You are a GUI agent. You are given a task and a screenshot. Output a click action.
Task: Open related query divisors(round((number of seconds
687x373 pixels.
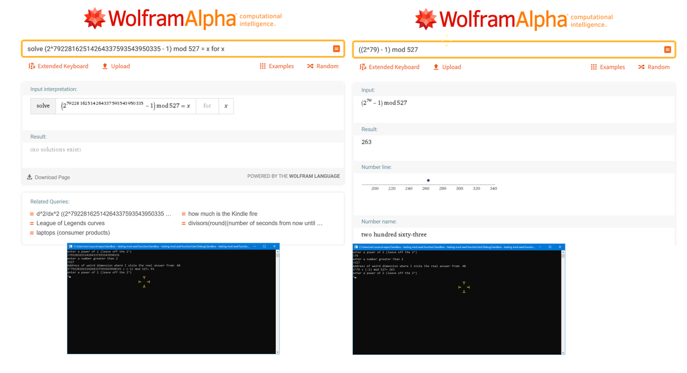[x=255, y=223]
